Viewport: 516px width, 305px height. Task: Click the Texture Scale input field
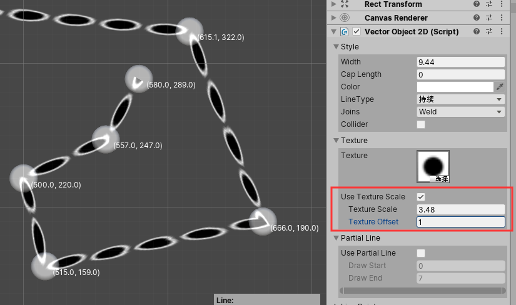[x=460, y=209]
